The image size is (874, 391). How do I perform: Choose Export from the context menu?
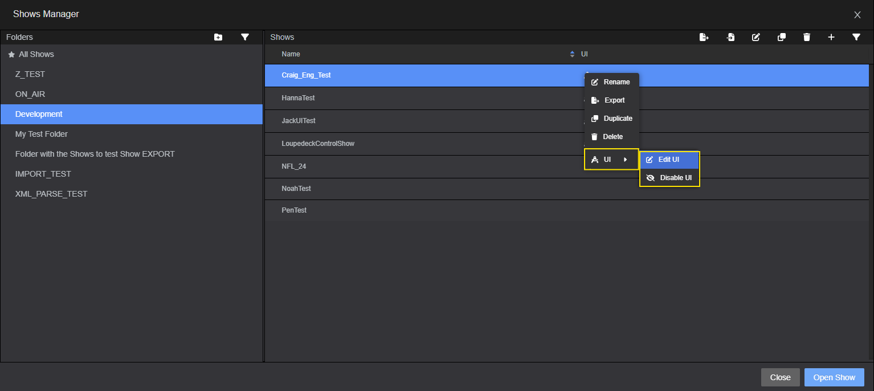(611, 100)
